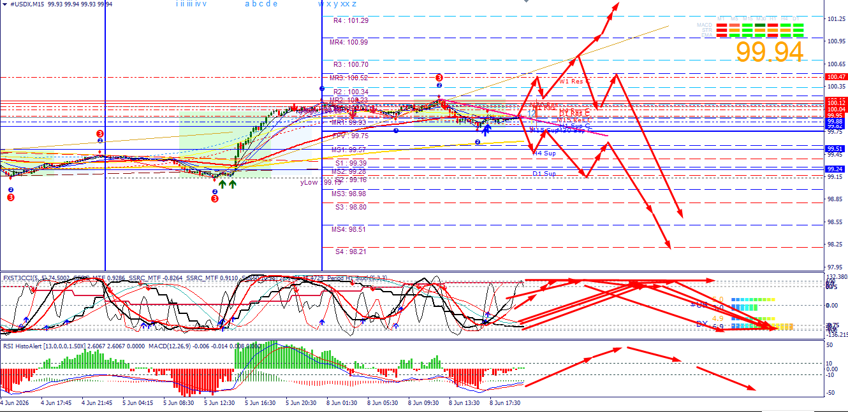Image resolution: width=848 pixels, height=412 pixels.
Task: Click the #USDX,M15 chart title label
Action: (x=27, y=4)
